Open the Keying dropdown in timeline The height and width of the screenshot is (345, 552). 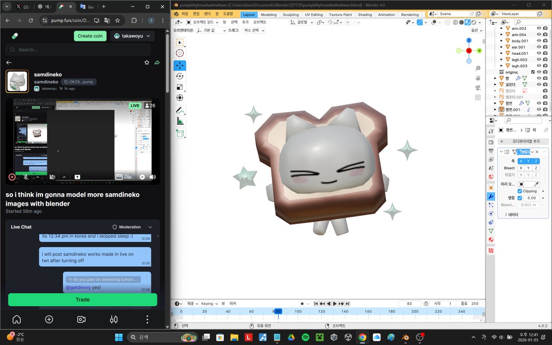click(209, 304)
